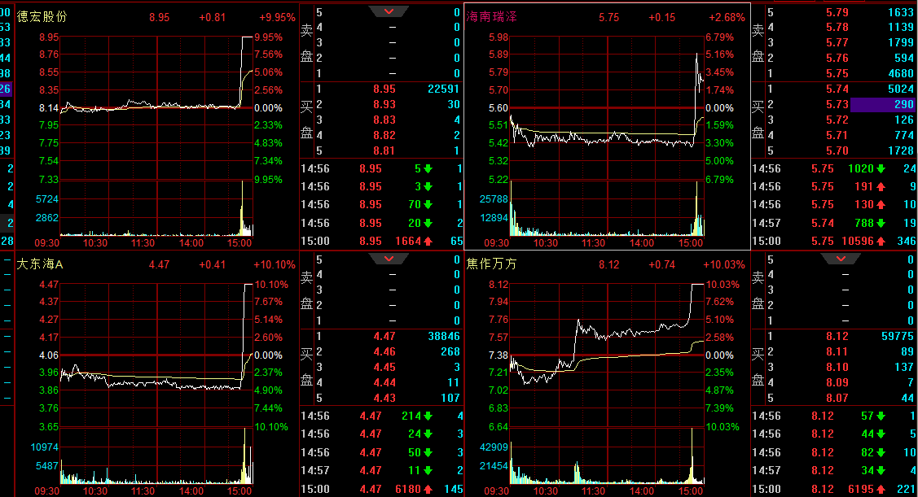Click green down arrow beside 57 volume
The width and height of the screenshot is (918, 497).
coord(881,416)
